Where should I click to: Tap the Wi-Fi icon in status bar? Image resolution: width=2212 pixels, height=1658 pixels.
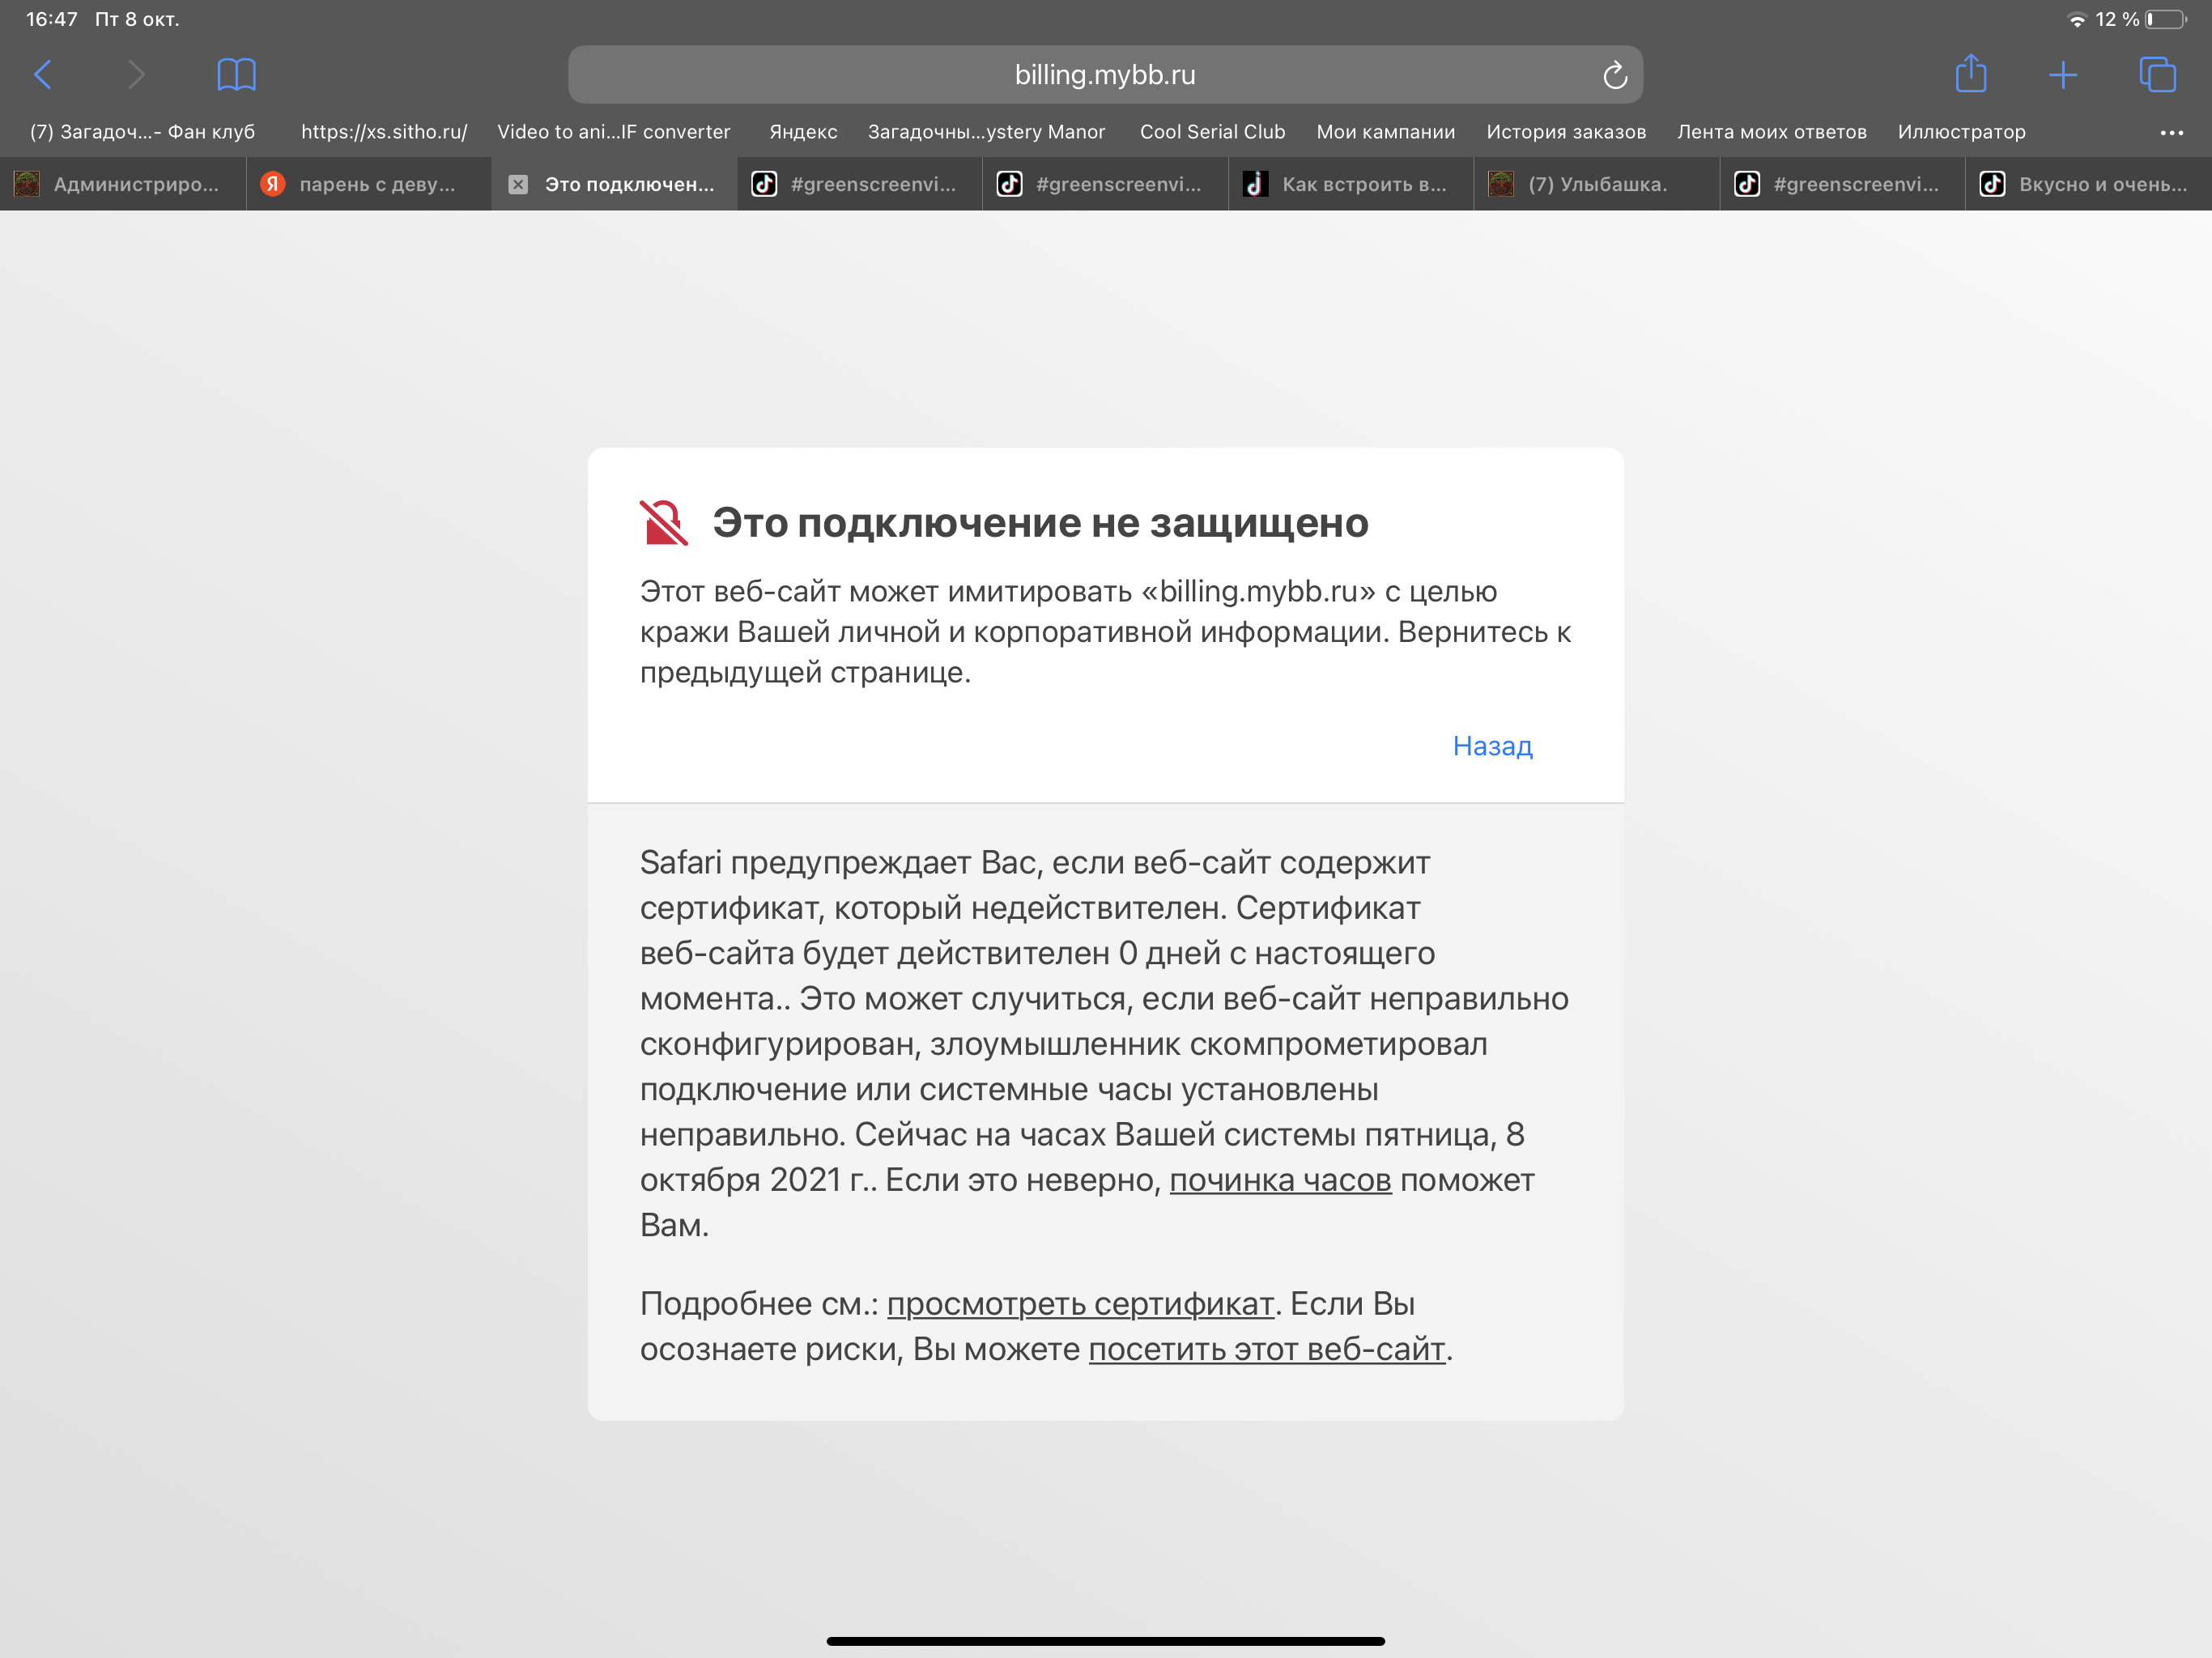click(x=2077, y=19)
